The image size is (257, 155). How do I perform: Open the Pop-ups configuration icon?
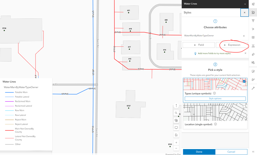[x=253, y=37]
